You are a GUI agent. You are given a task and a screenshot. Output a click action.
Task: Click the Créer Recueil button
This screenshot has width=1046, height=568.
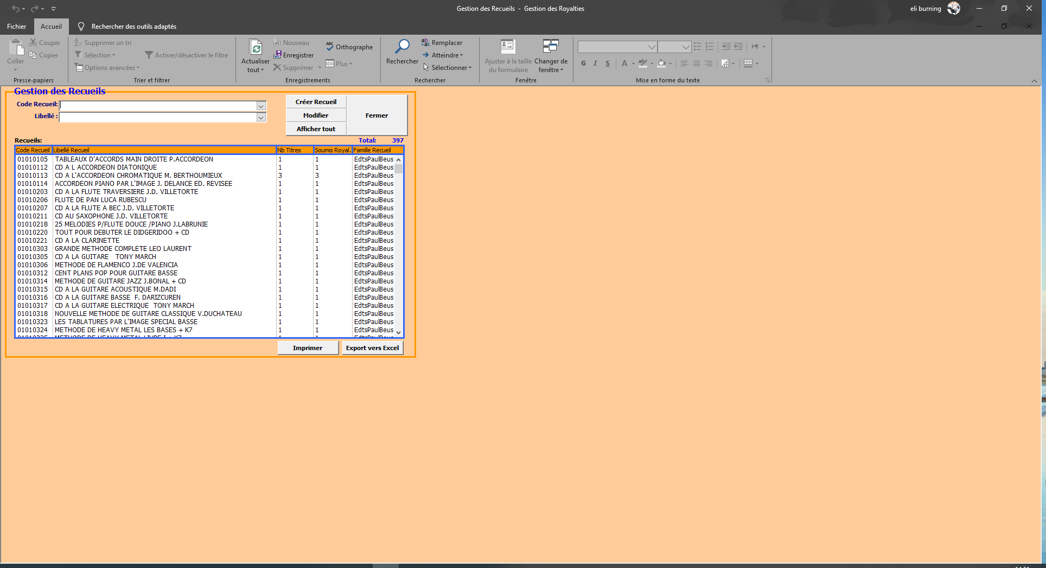pos(316,101)
